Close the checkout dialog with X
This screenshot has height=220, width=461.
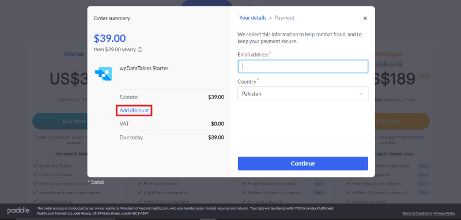(x=365, y=18)
